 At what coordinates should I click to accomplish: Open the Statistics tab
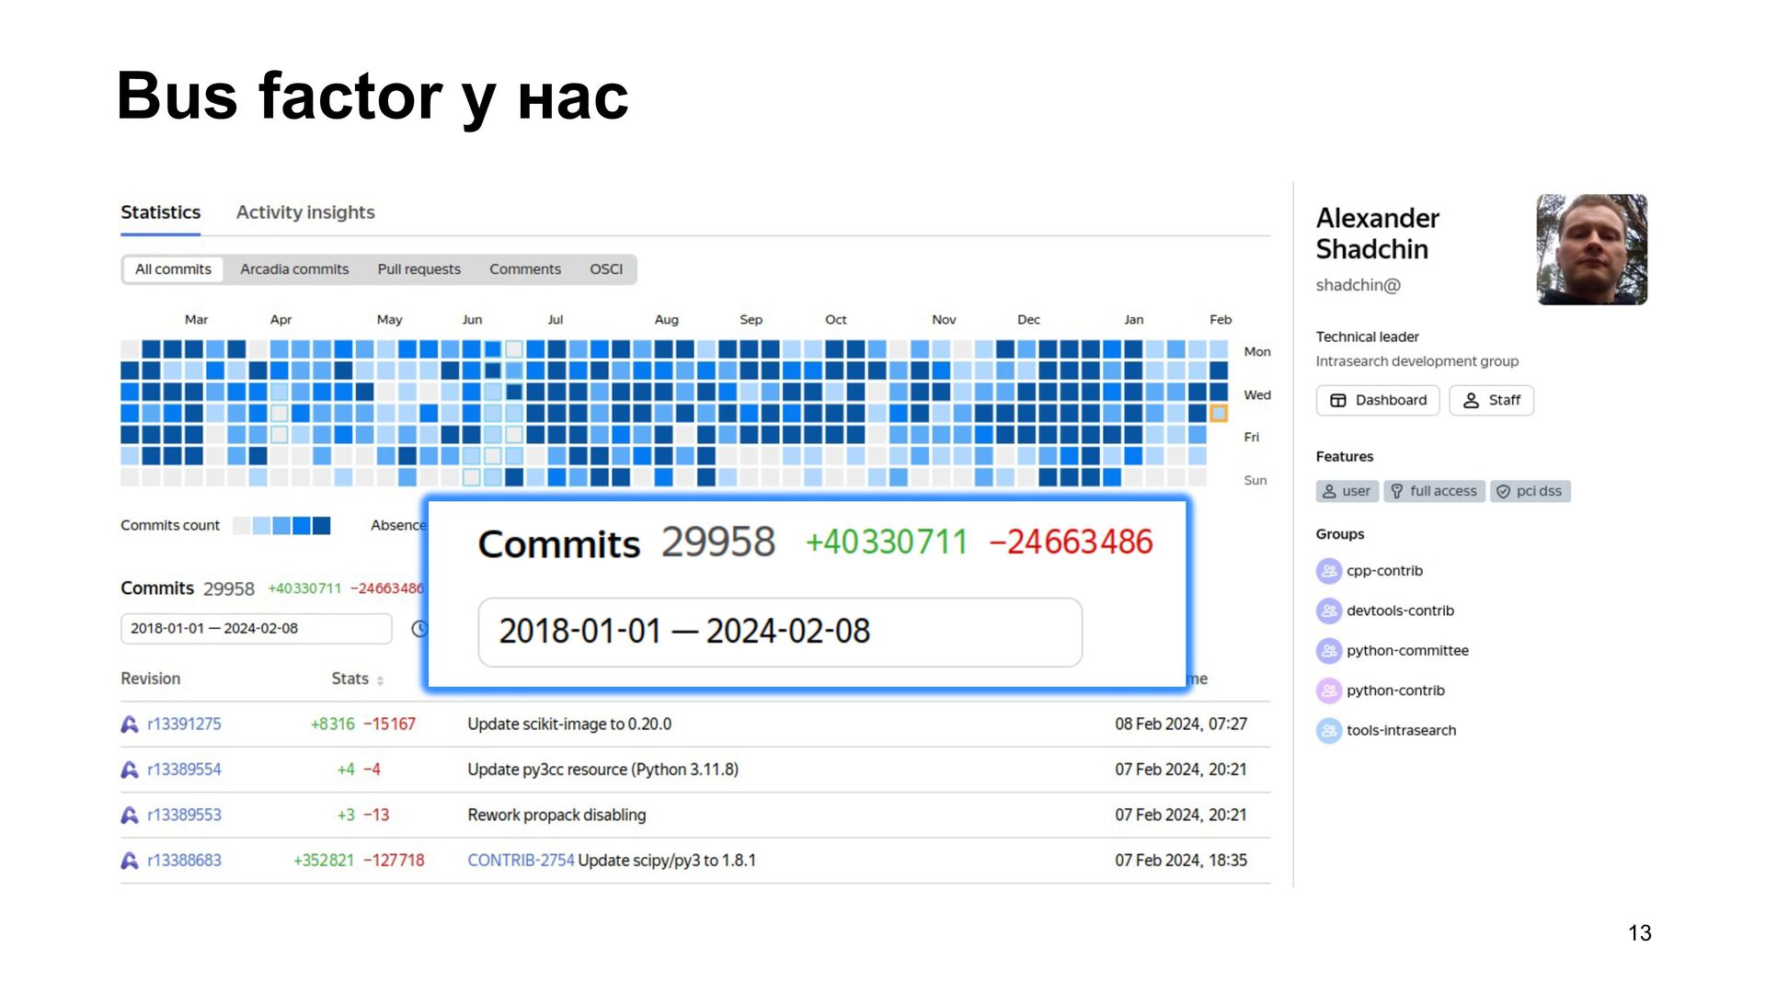[x=160, y=212]
